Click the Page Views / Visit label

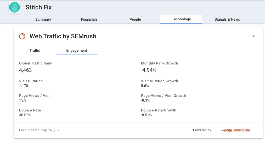pyautogui.click(x=35, y=96)
